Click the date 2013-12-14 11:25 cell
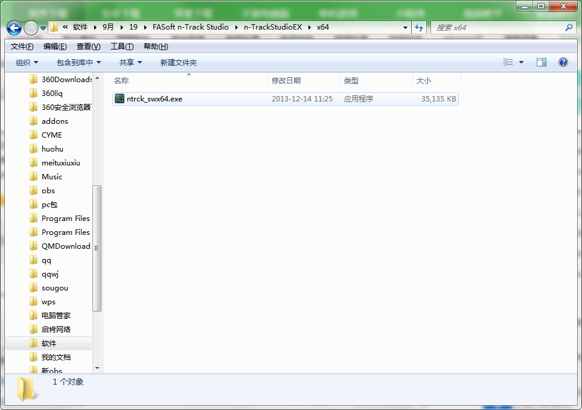The height and width of the screenshot is (410, 582). click(302, 99)
